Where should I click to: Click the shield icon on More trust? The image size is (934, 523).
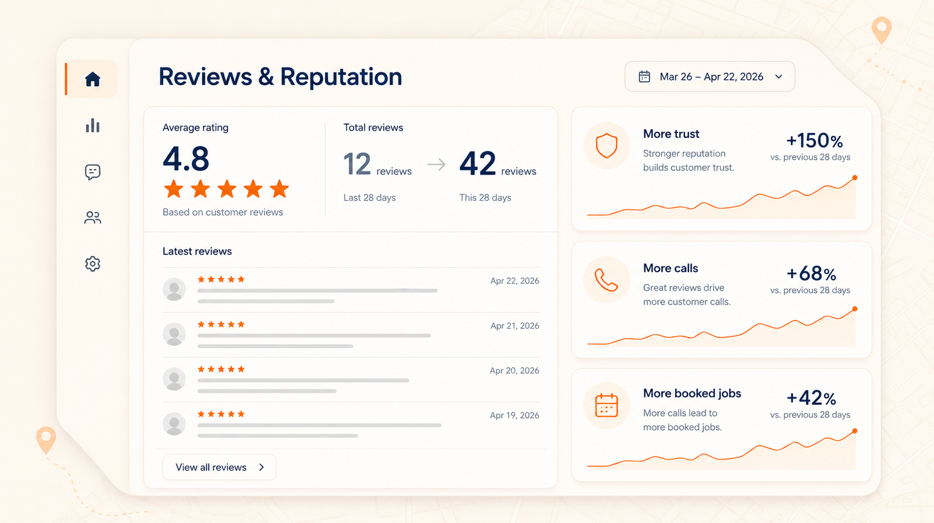coord(607,146)
